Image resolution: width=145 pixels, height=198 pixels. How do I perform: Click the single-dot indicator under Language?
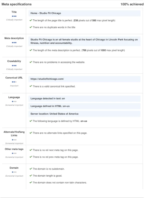tap(14, 102)
